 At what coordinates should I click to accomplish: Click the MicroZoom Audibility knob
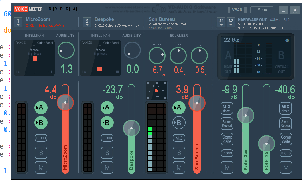pos(66,50)
